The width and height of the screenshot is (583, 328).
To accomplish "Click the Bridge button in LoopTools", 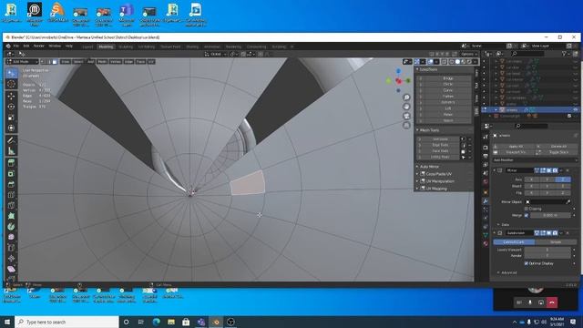I will (447, 78).
